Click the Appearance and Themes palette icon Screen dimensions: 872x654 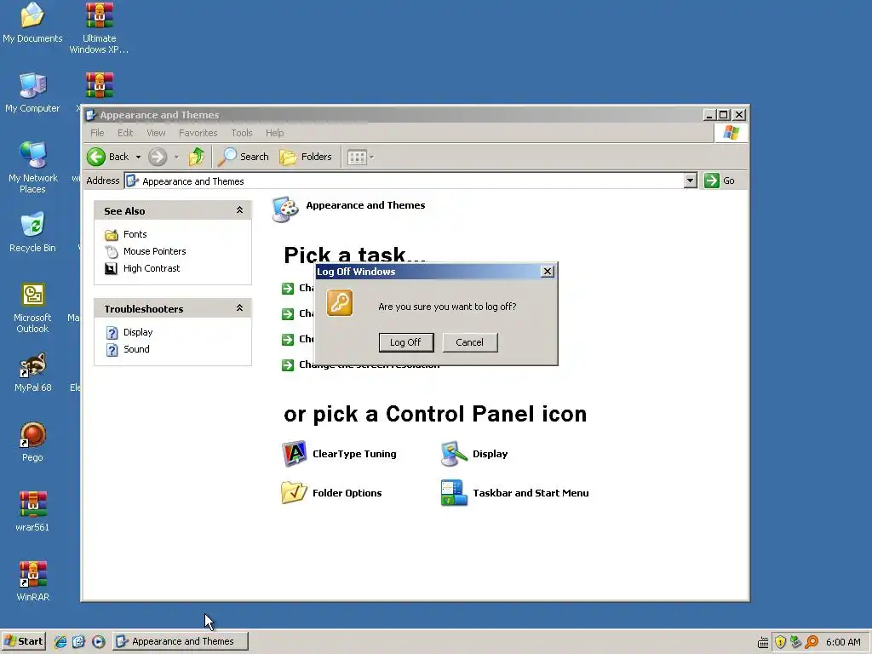(285, 209)
